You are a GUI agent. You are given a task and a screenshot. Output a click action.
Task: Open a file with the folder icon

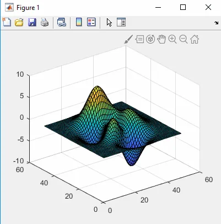pos(19,22)
